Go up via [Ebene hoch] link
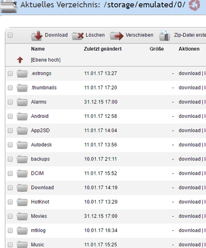 click(x=46, y=60)
